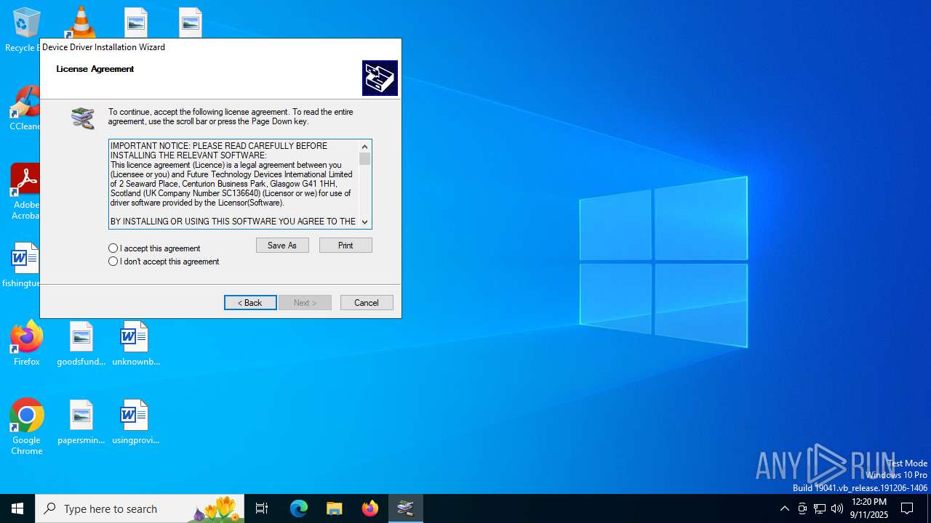
Task: Open the notification center icon
Action: [907, 508]
